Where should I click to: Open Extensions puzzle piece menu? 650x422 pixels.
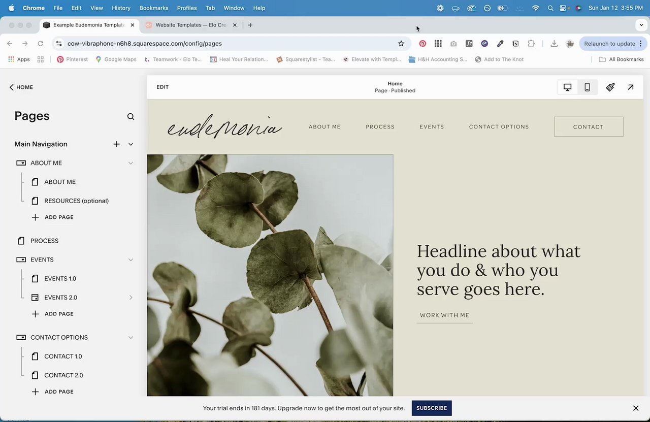click(x=531, y=44)
